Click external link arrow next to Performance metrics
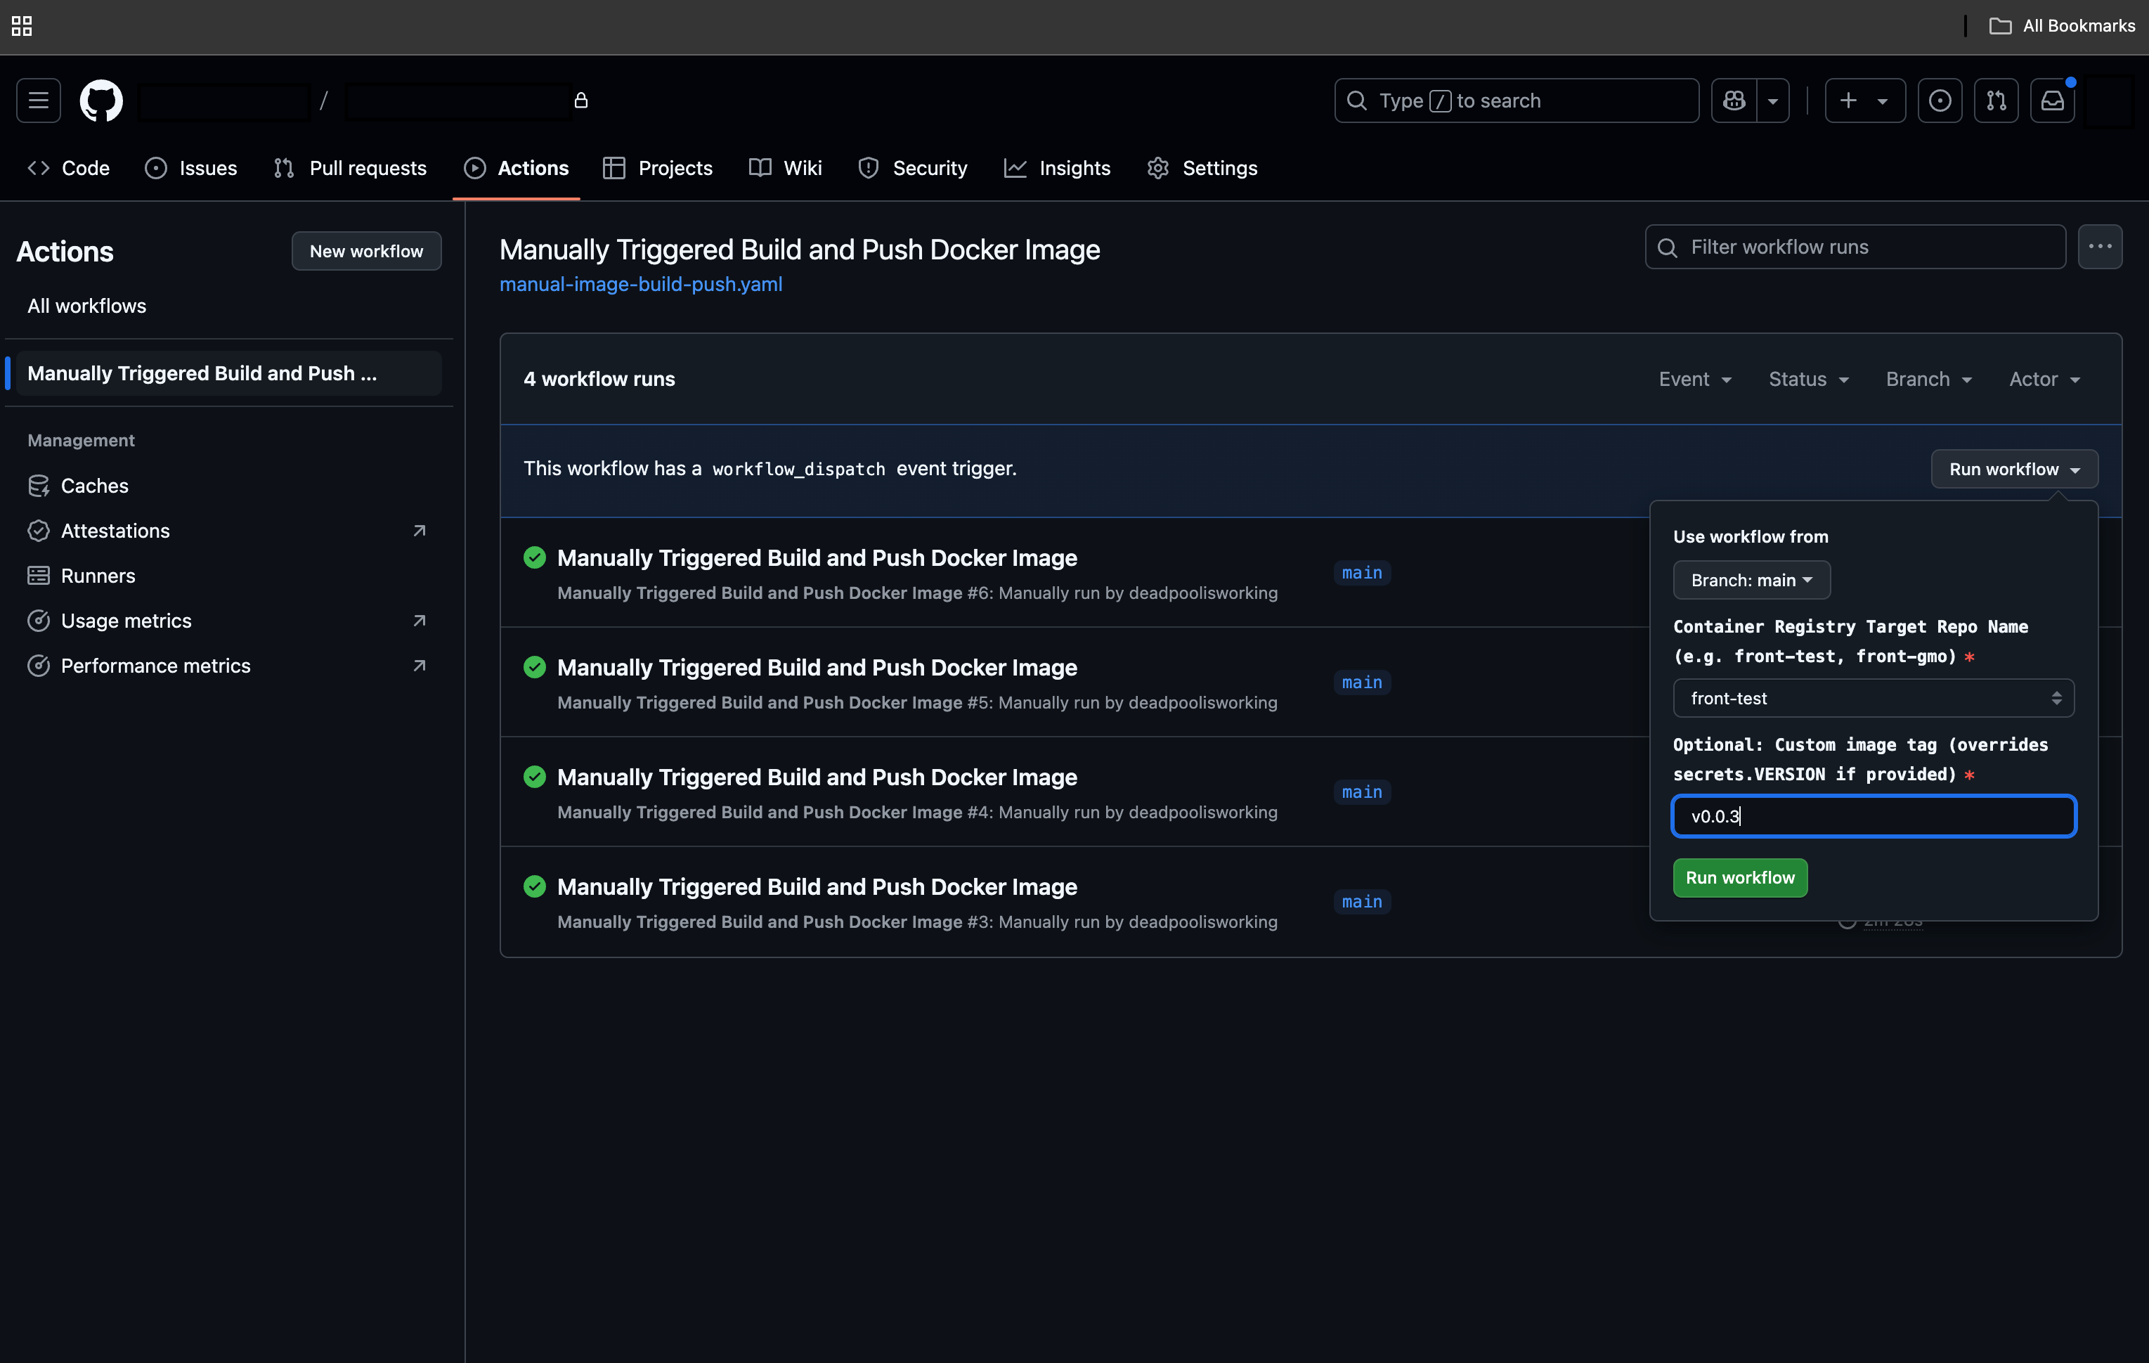 [419, 666]
